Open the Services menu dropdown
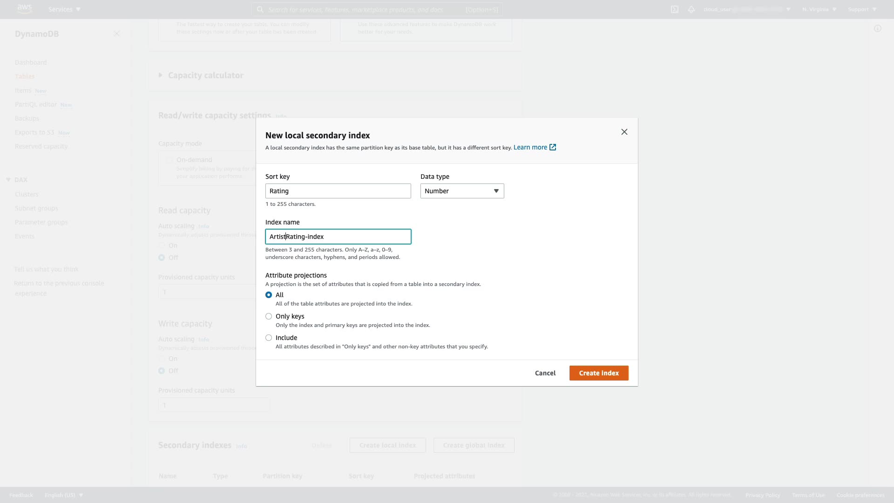Viewport: 894px width, 503px height. click(x=64, y=9)
